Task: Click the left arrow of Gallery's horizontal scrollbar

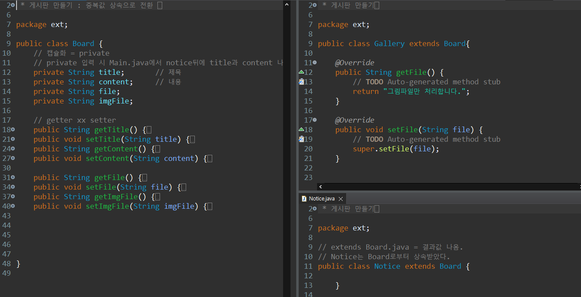Action: click(321, 187)
